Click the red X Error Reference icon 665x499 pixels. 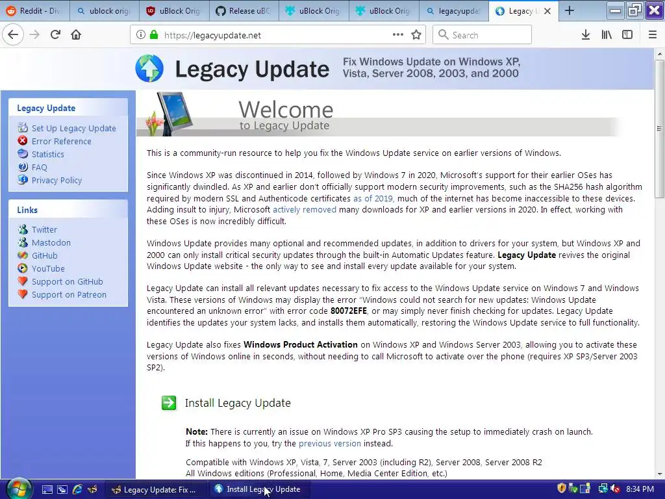click(23, 140)
